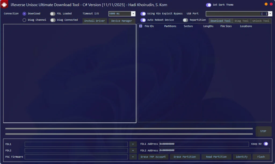The width and height of the screenshot is (275, 164).
Task: Enable the Repartition toggle
Action: pos(185,20)
